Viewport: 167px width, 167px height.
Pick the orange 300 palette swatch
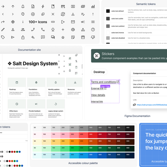(x=74, y=142)
